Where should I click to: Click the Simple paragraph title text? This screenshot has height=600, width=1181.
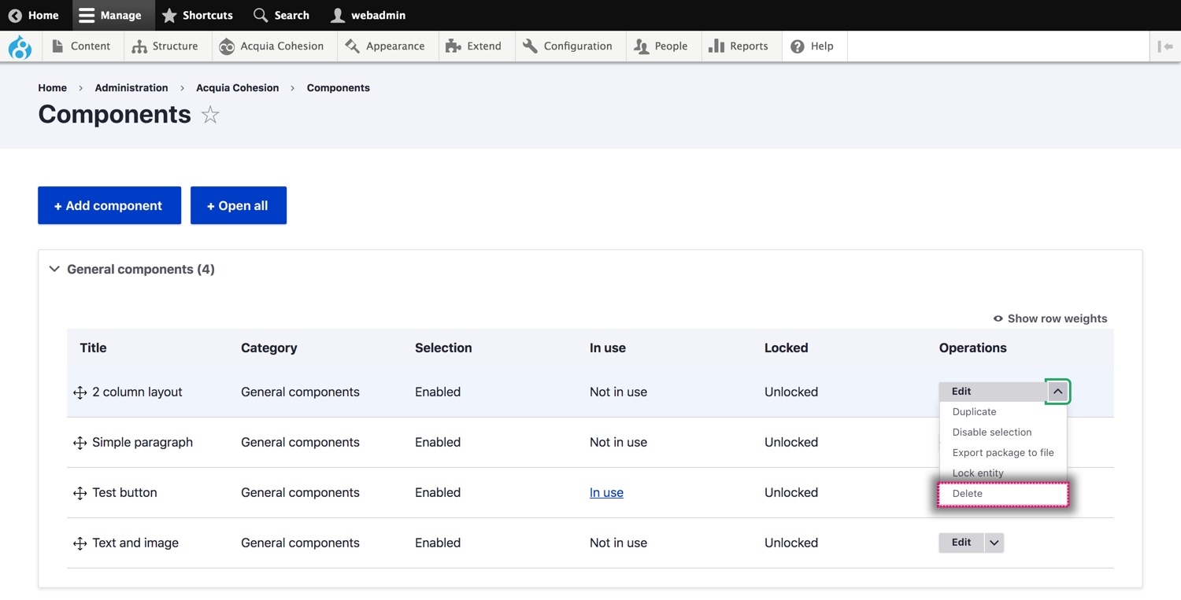pos(143,443)
